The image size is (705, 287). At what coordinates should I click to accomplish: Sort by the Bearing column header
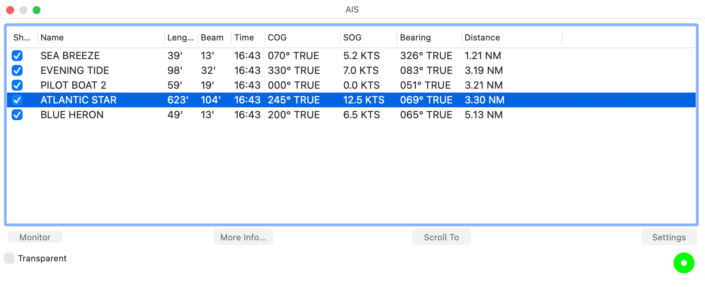[430, 37]
